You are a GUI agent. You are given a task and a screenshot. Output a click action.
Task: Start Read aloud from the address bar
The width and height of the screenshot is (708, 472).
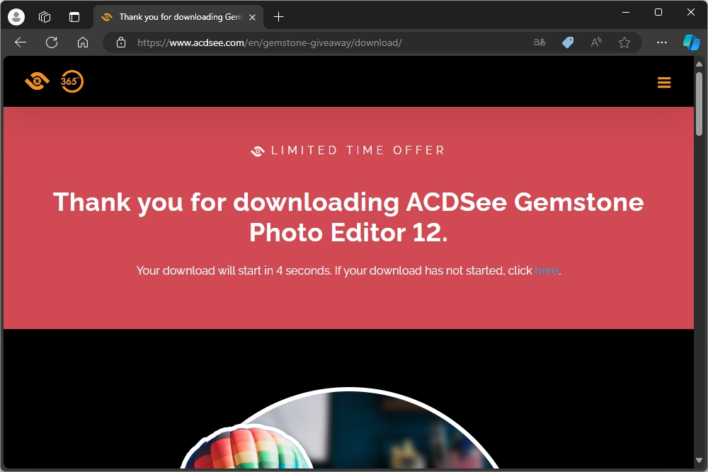pyautogui.click(x=596, y=42)
